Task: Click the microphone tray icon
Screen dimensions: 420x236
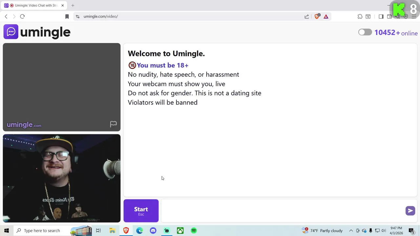Action: coord(371,230)
